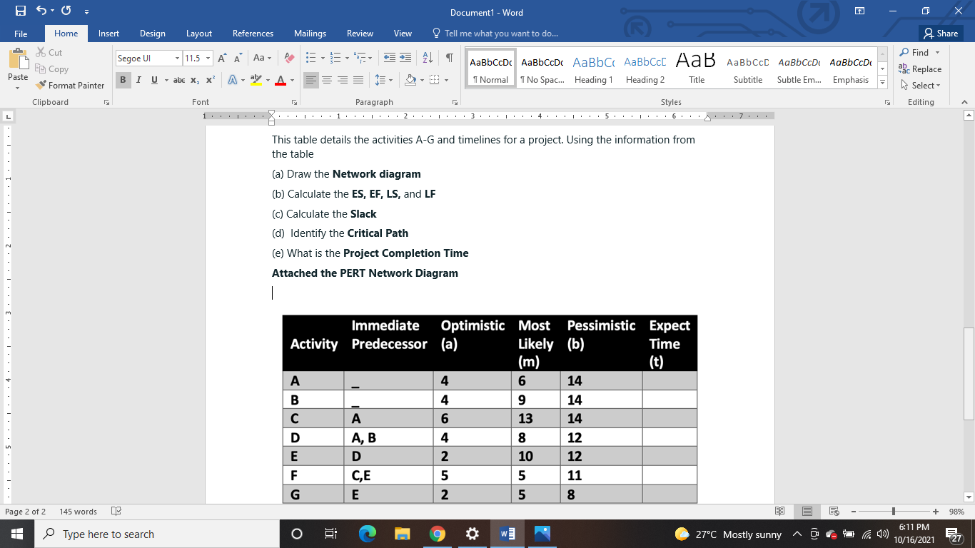Viewport: 975px width, 548px height.
Task: Toggle Italic formatting button
Action: (138, 80)
